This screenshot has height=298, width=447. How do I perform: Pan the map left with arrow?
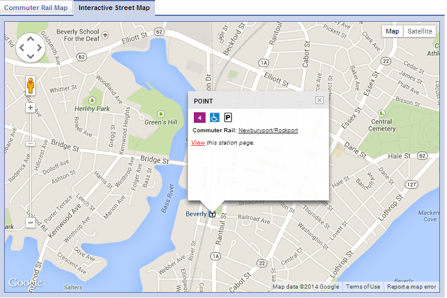[22, 48]
